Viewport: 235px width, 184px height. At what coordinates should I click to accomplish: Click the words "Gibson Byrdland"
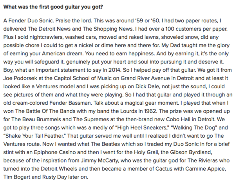[191, 153]
